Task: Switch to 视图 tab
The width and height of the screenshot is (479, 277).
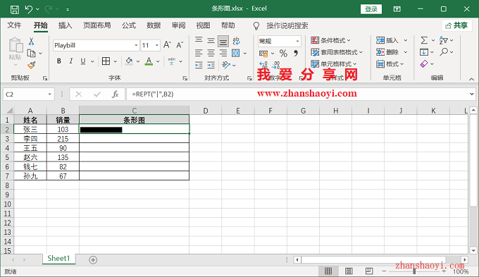Action: [x=203, y=25]
